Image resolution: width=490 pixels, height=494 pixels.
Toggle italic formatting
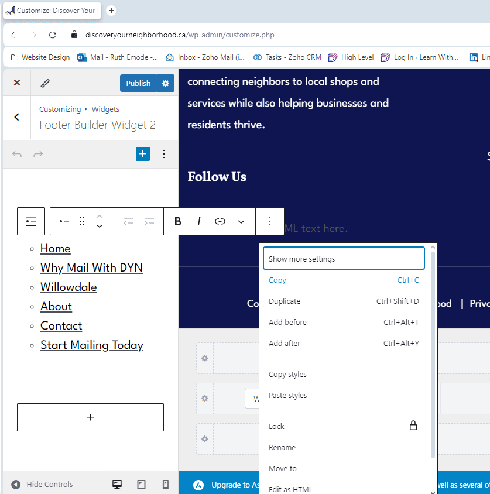pos(199,221)
